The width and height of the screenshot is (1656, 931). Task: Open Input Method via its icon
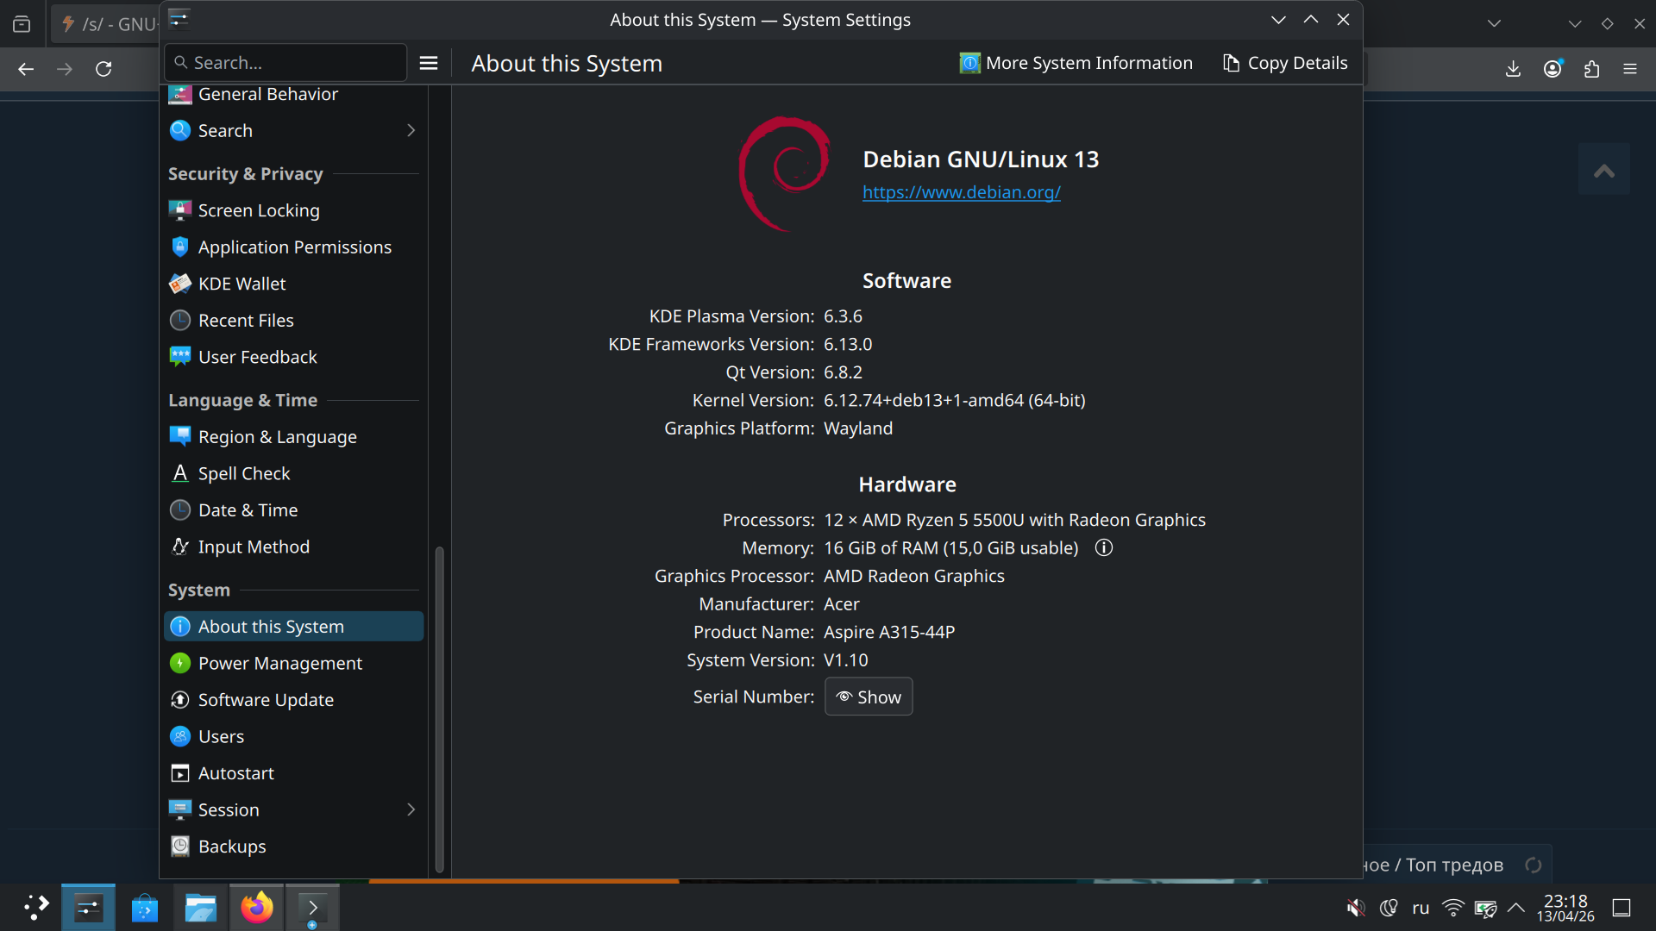(180, 547)
